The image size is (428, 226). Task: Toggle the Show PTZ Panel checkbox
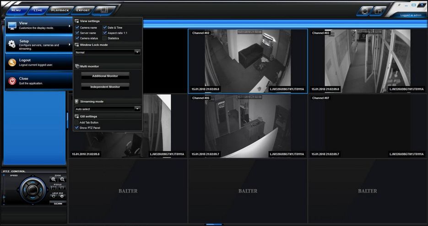pos(77,128)
